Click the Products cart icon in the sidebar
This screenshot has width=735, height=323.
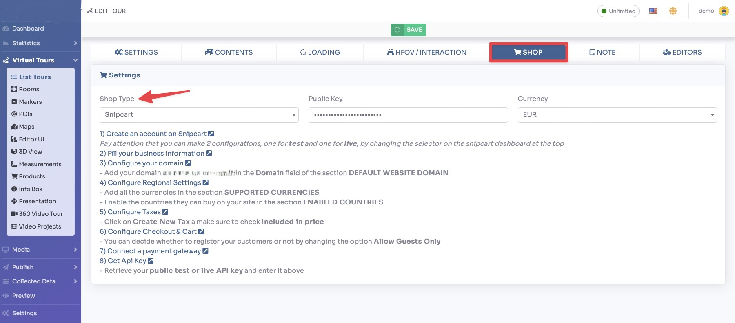click(x=14, y=176)
